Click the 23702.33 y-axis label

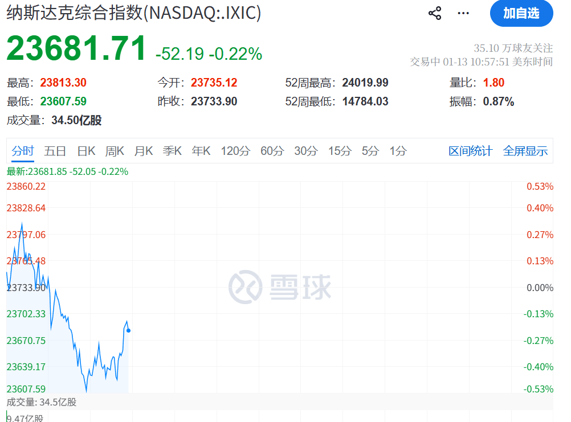tap(26, 314)
